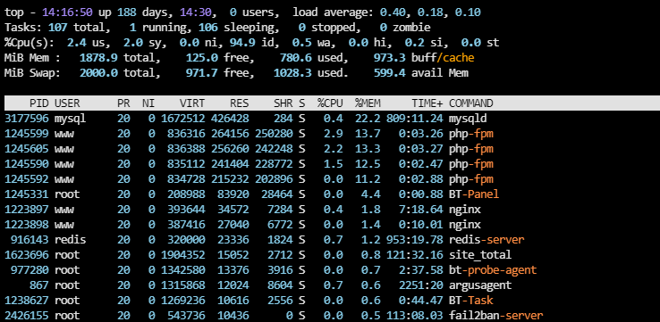
Task: Click the BT-Panel command name
Action: click(474, 194)
